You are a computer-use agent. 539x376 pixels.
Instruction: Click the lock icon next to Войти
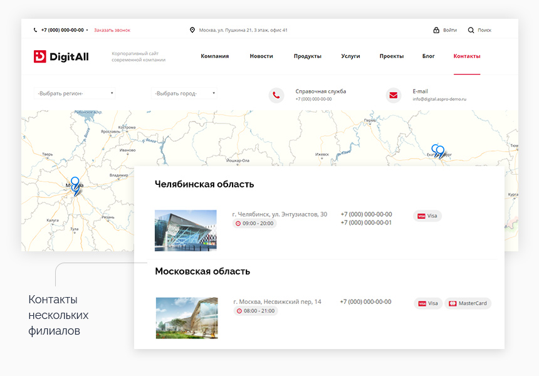point(436,30)
